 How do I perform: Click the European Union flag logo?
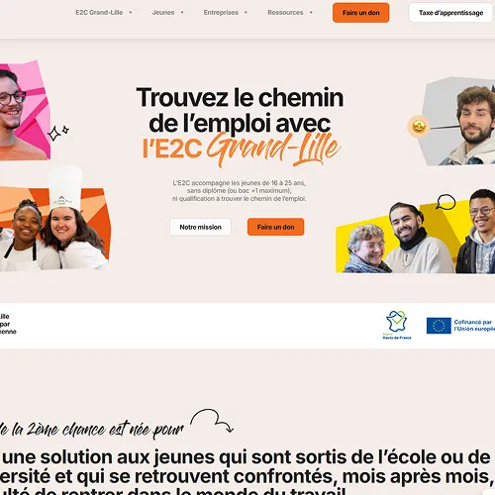pos(439,326)
